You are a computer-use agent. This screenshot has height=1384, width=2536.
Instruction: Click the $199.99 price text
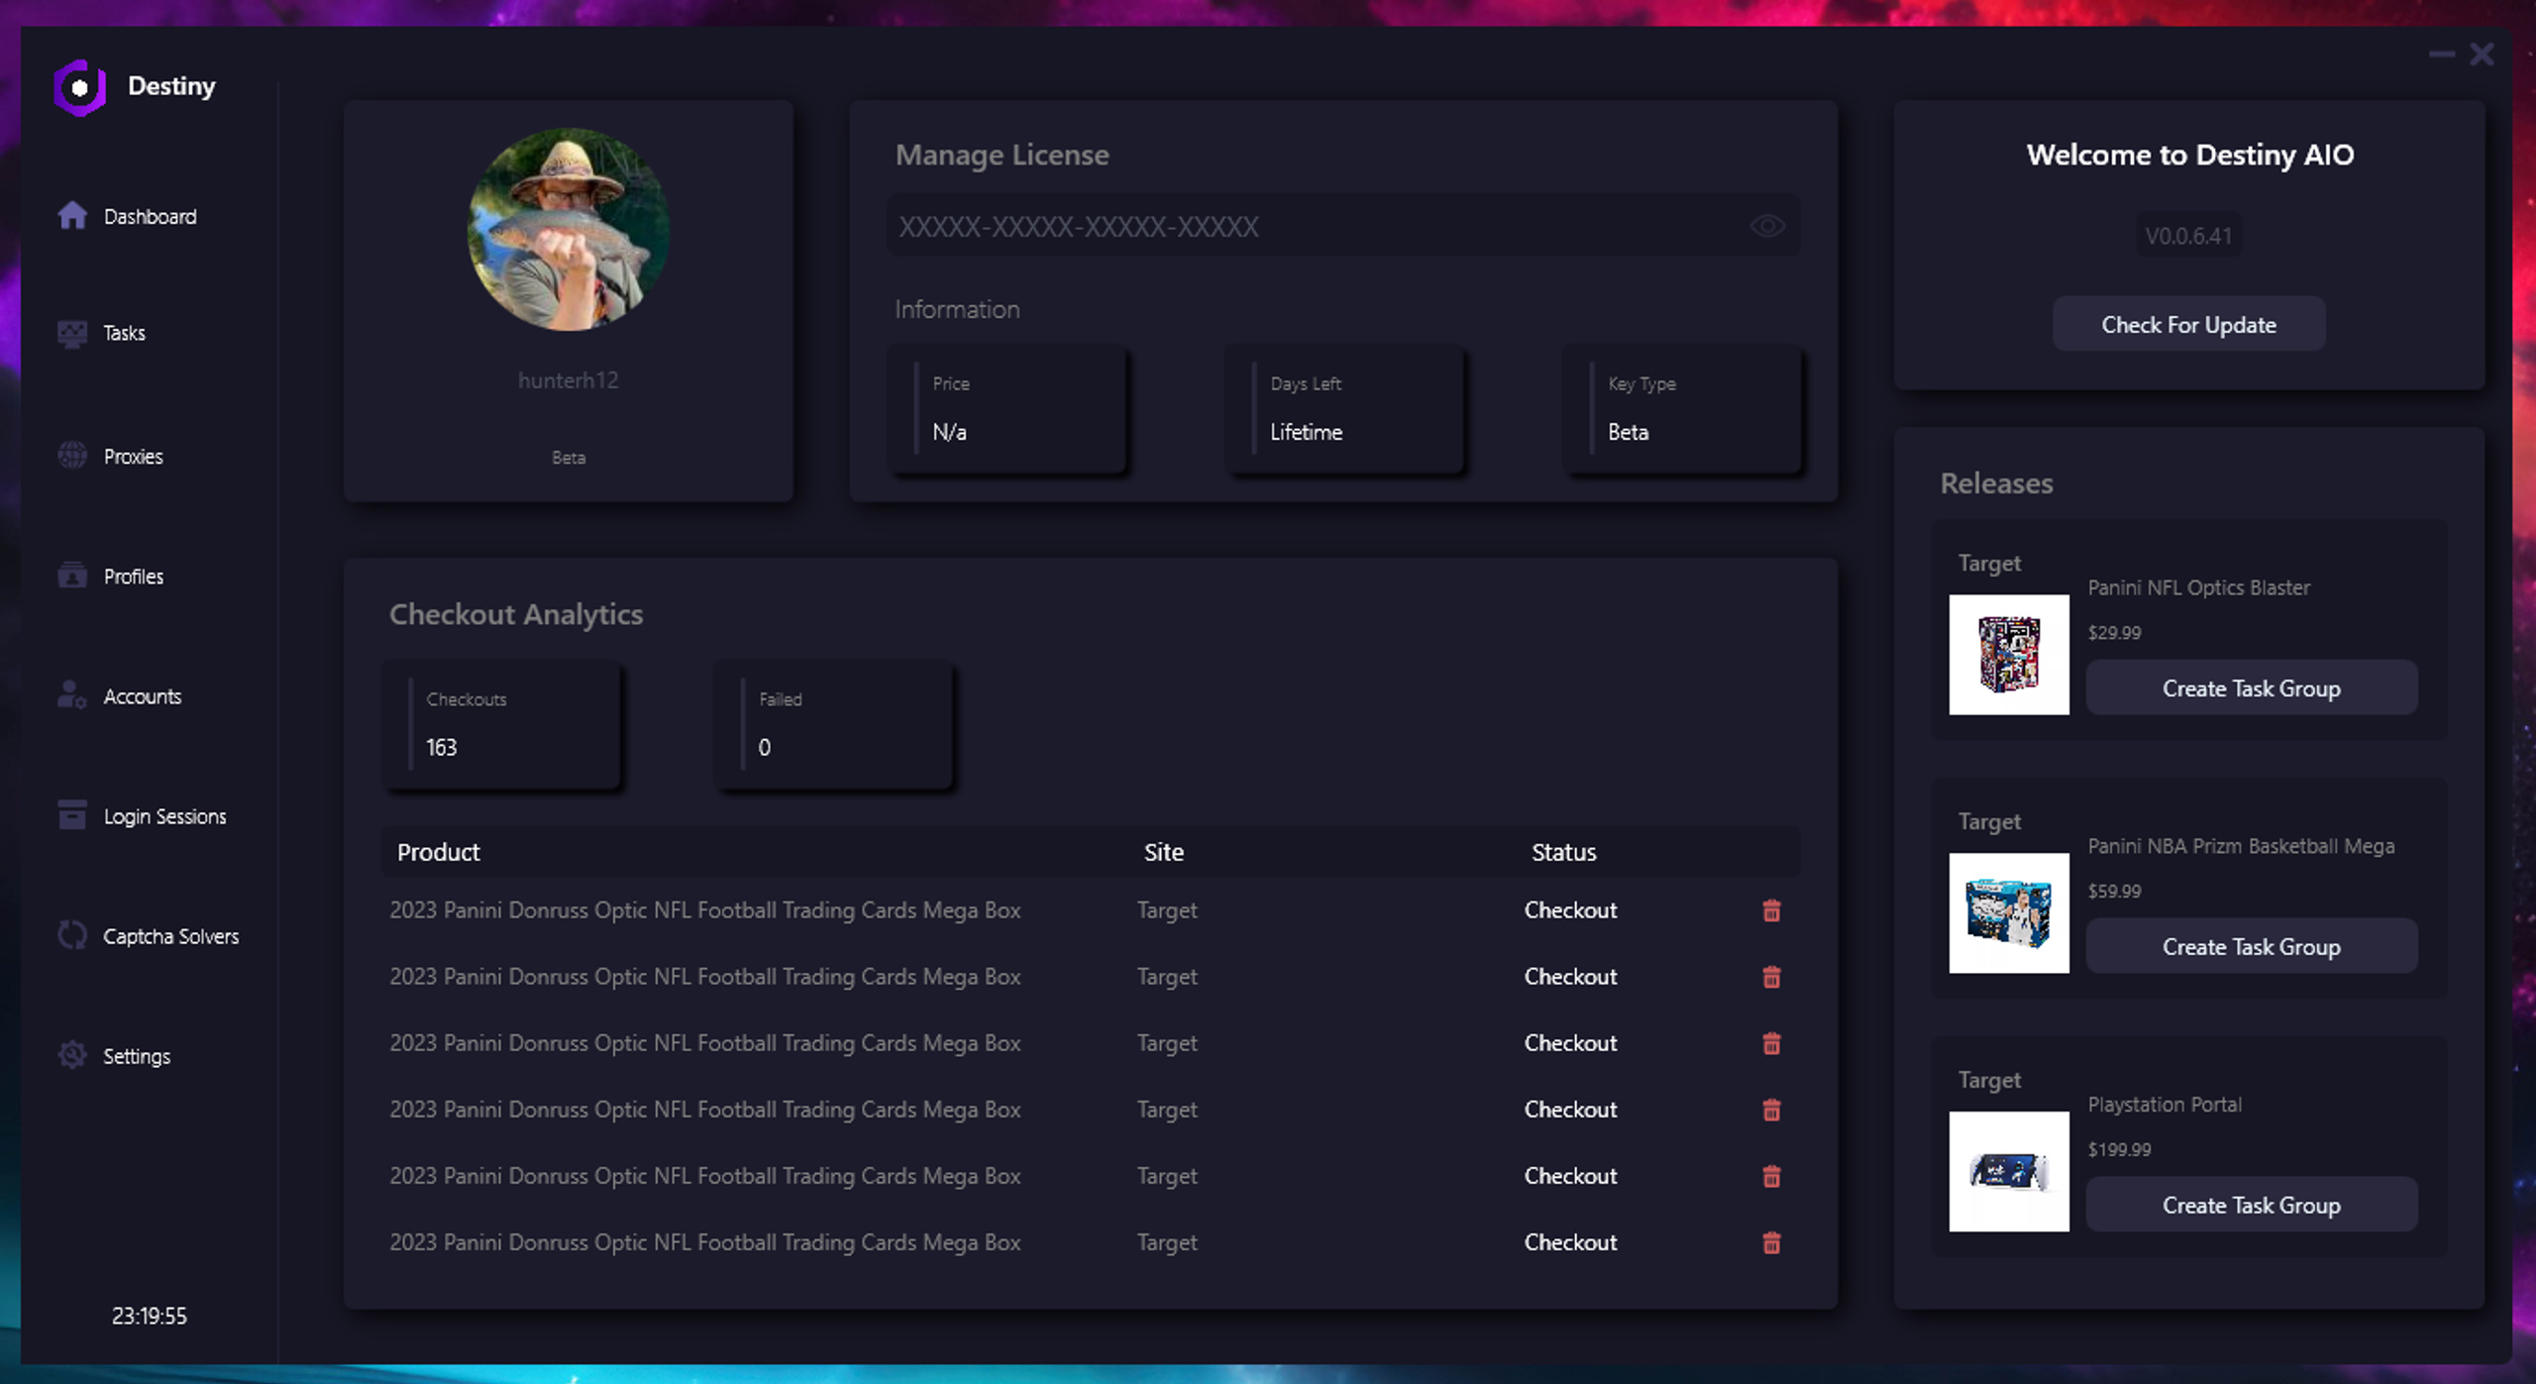click(2119, 1149)
